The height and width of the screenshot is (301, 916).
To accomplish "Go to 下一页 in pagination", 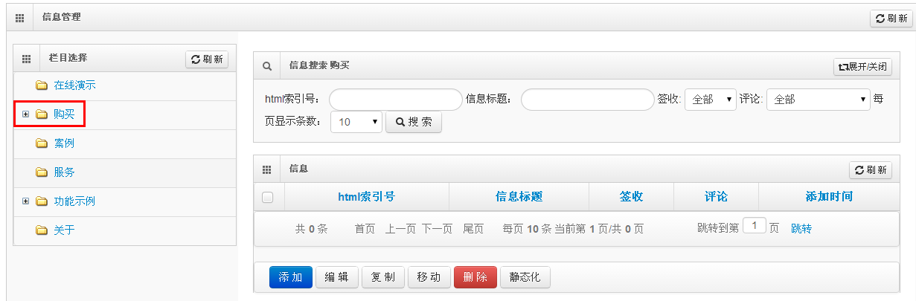I will (x=437, y=229).
